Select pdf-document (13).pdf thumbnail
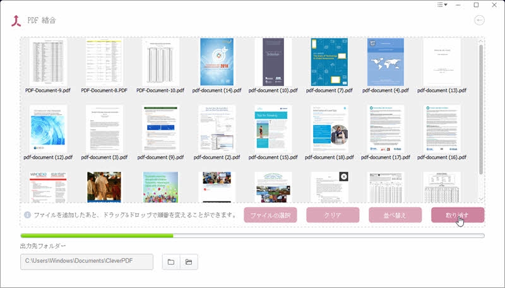This screenshot has width=505, height=288. 442,62
